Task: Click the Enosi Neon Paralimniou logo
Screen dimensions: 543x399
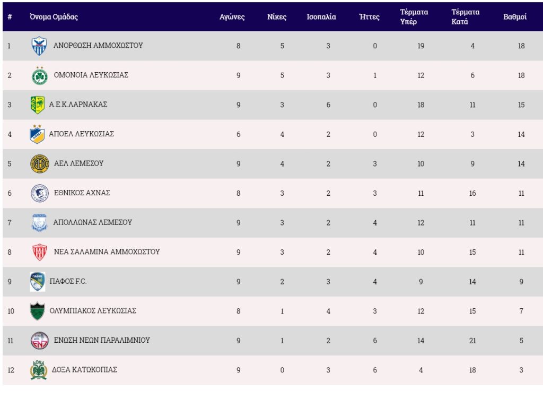Action: point(39,341)
